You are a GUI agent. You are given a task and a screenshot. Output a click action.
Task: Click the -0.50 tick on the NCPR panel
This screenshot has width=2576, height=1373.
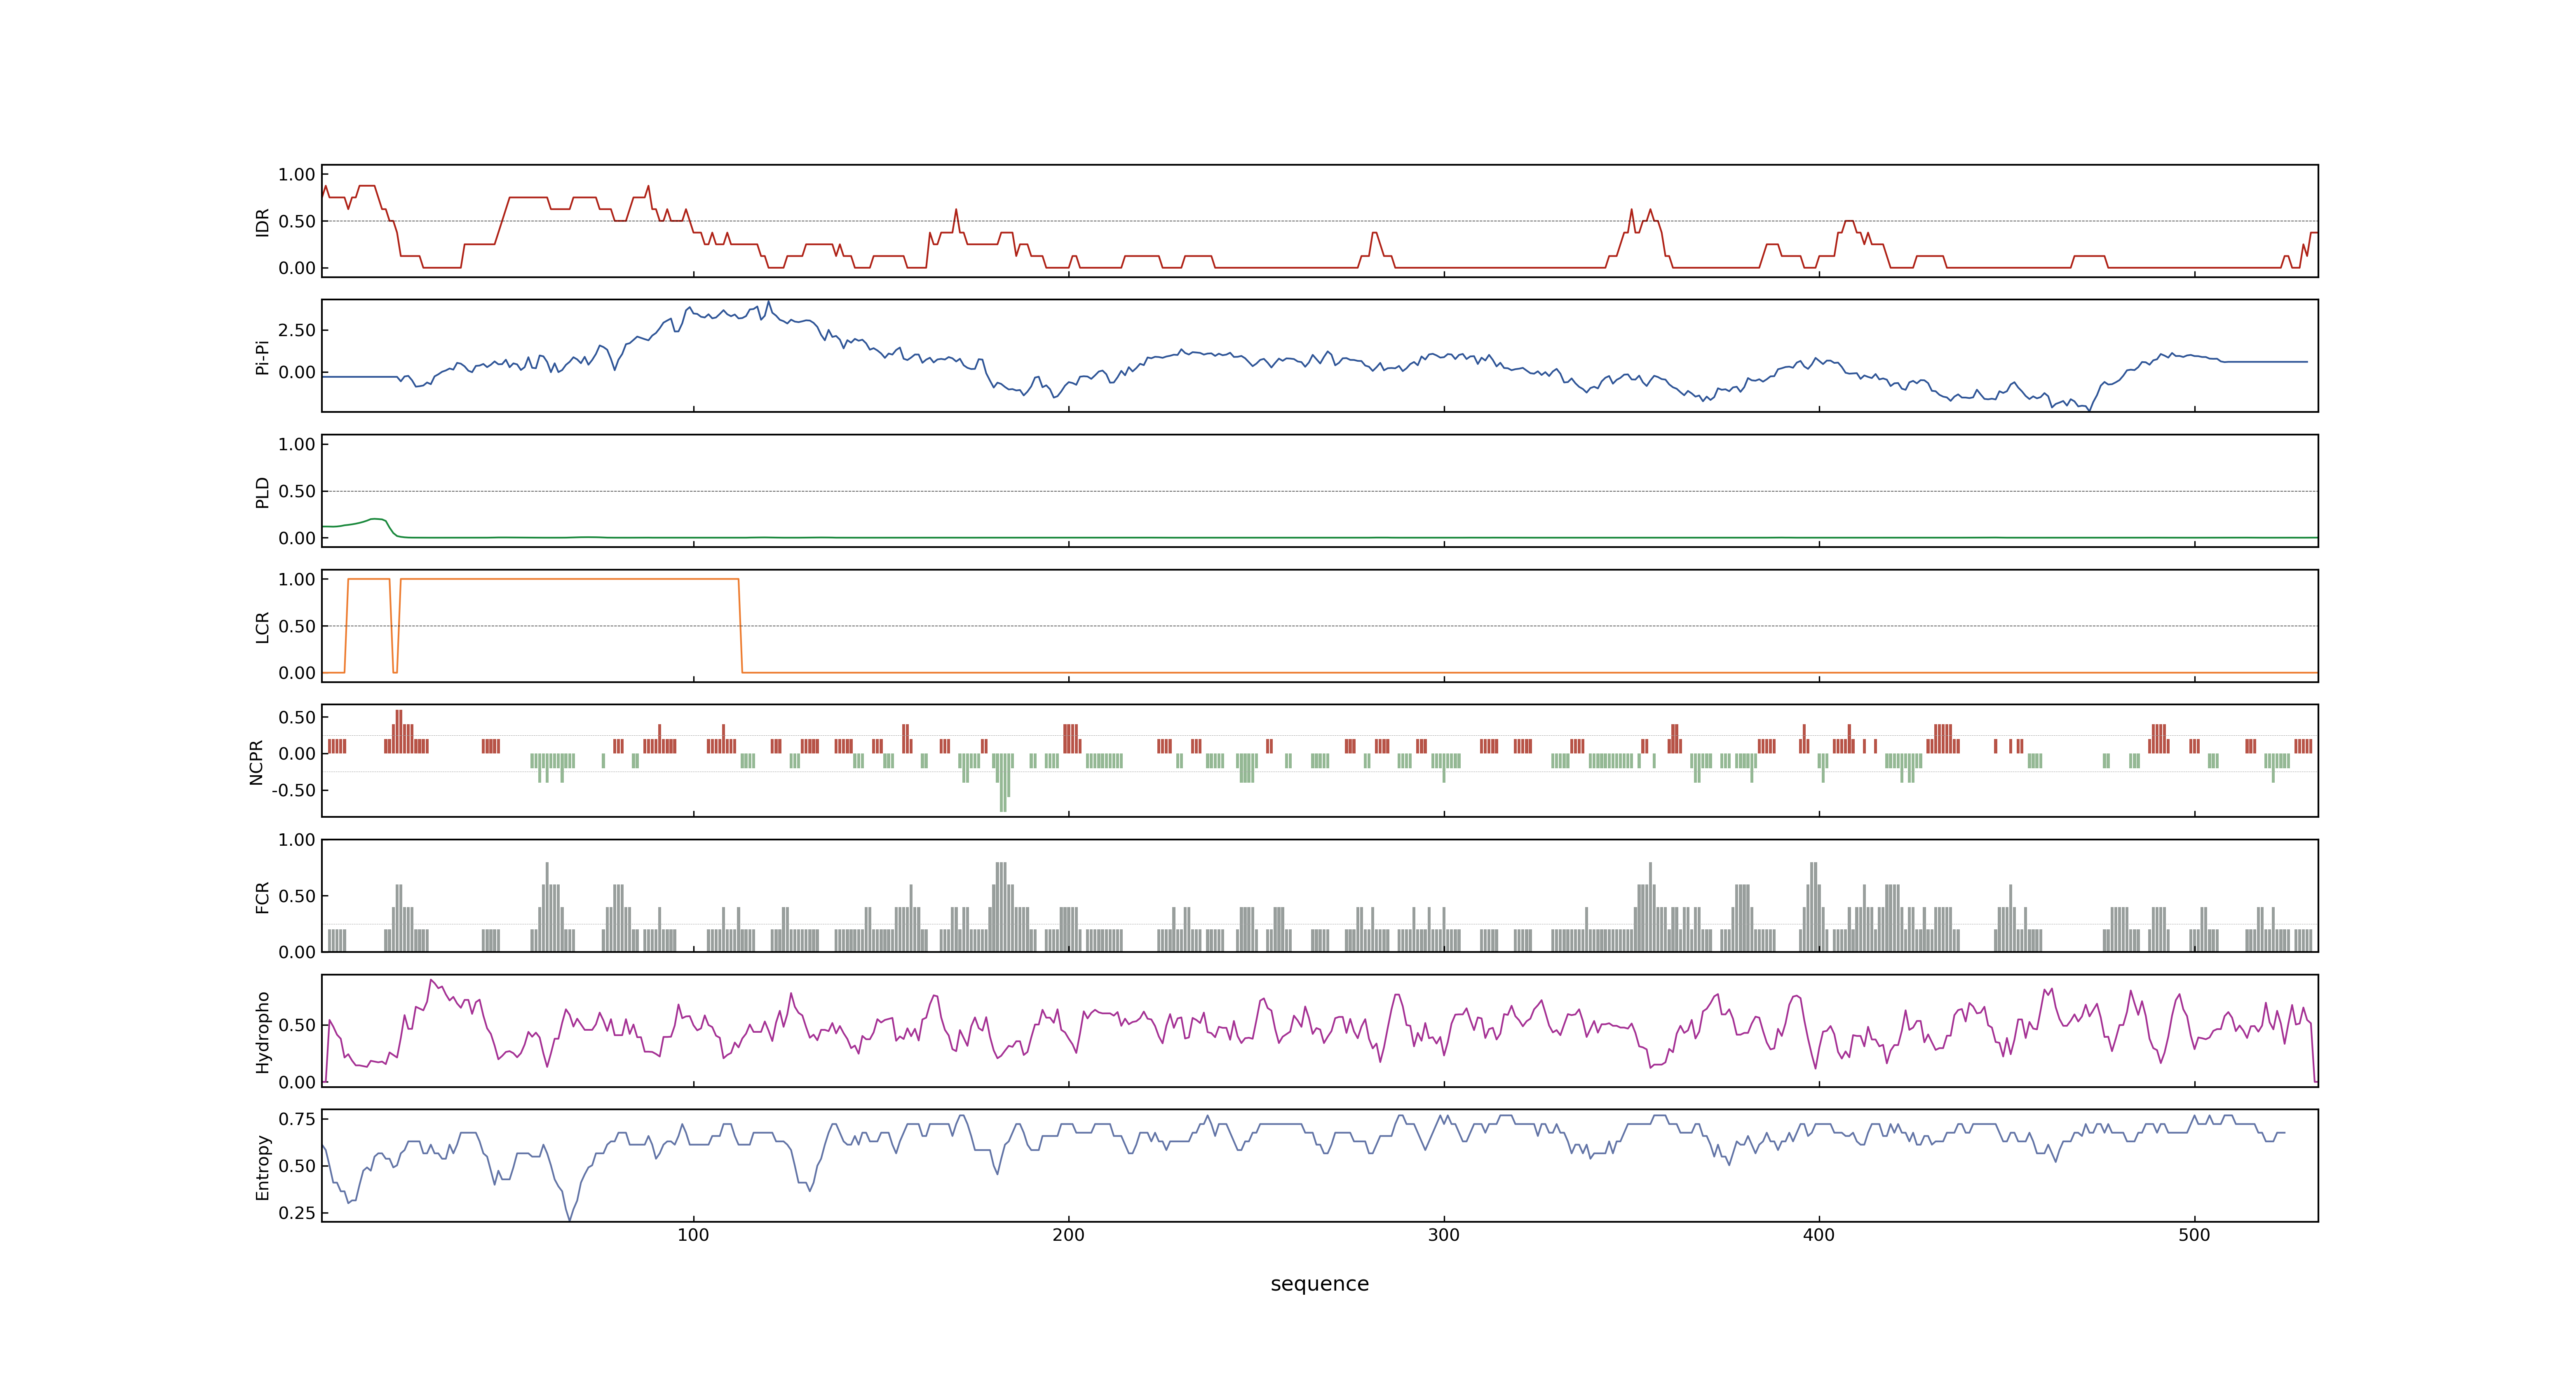click(x=293, y=791)
